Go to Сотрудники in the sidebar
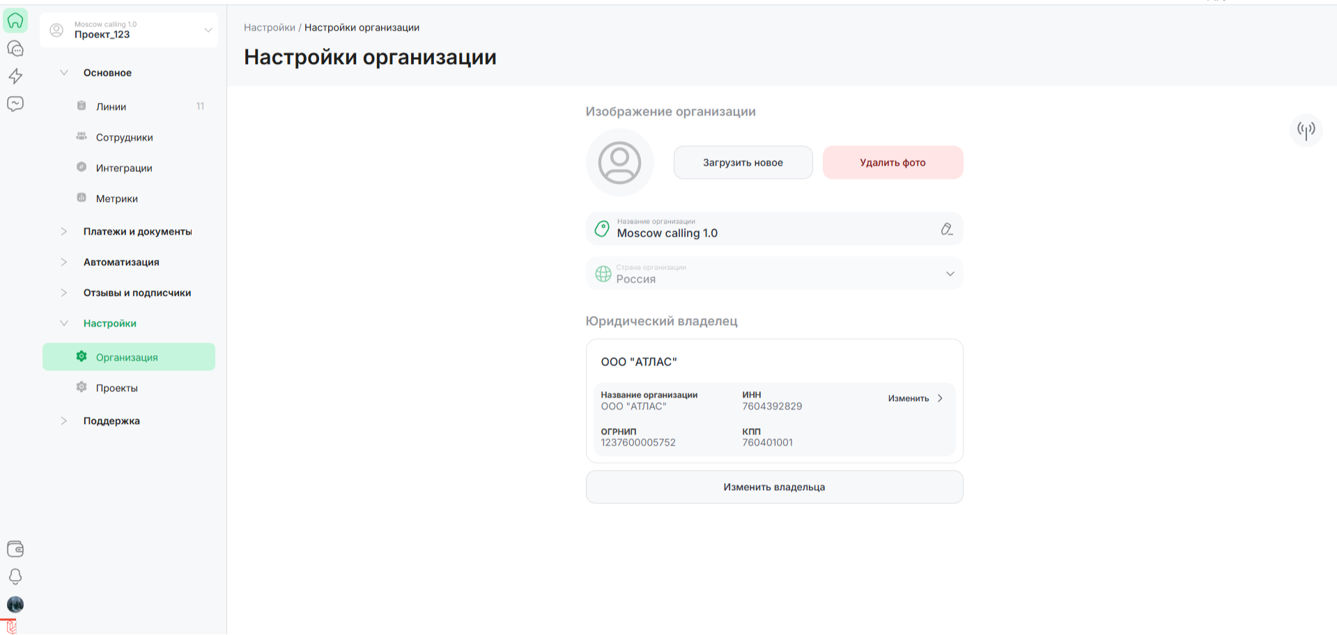1337x635 pixels. [x=124, y=137]
